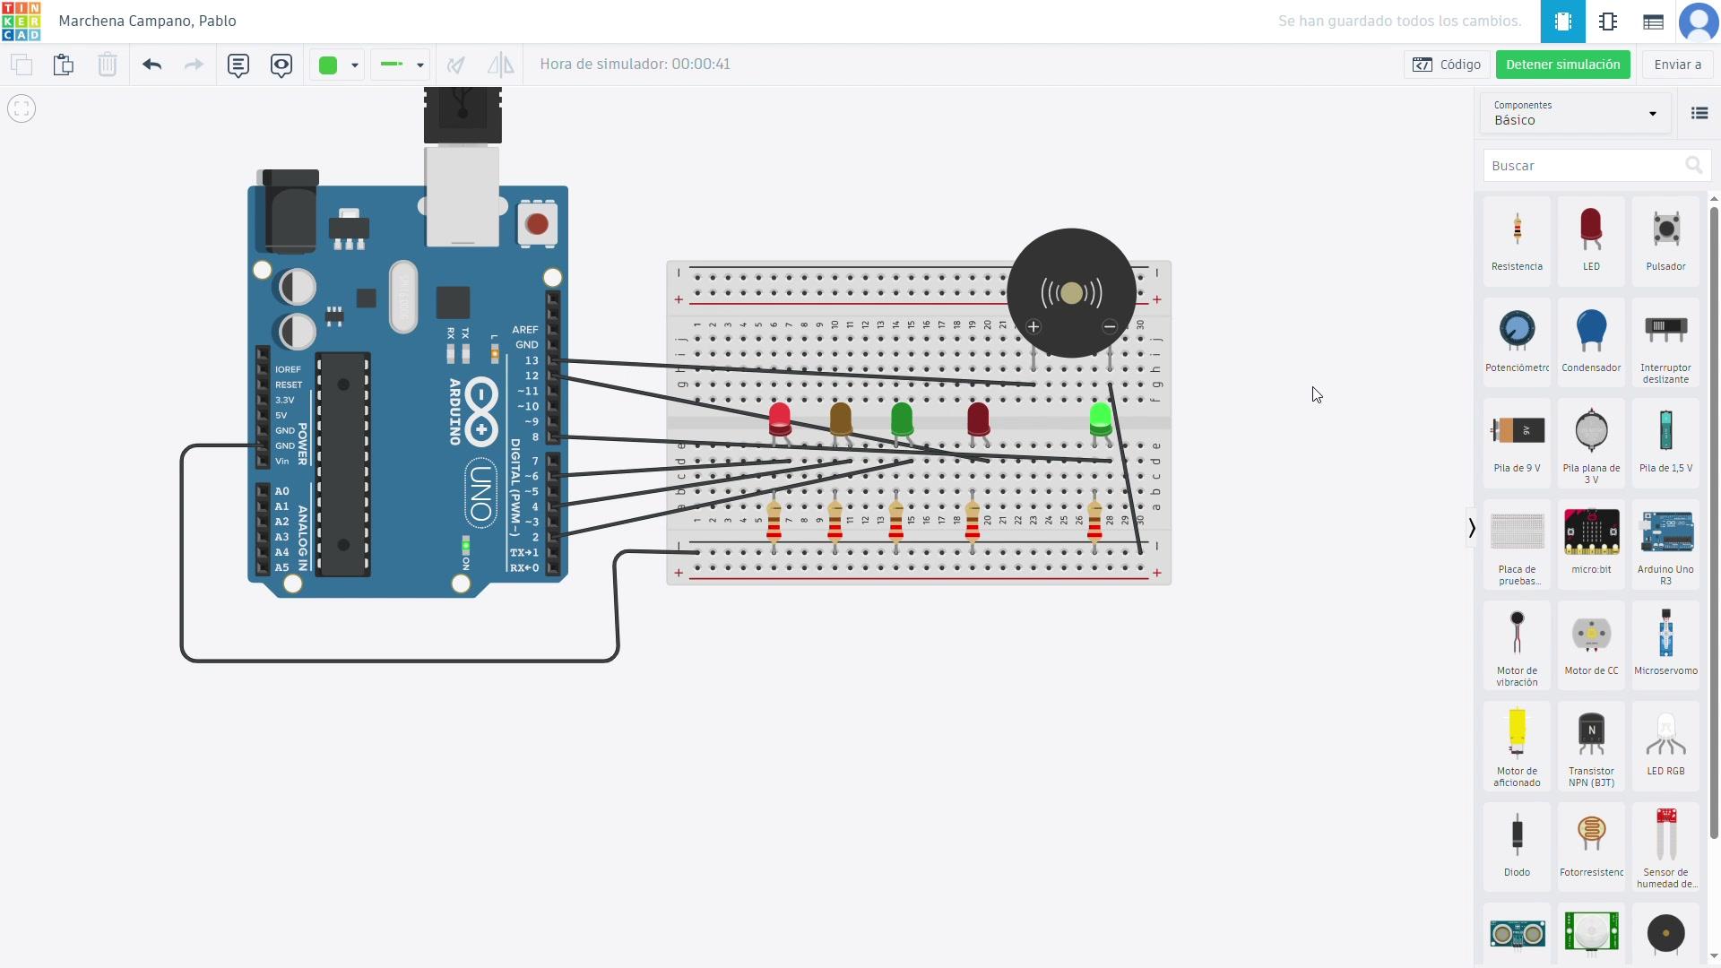Image resolution: width=1721 pixels, height=968 pixels.
Task: Open the user profile avatar
Action: click(1698, 22)
